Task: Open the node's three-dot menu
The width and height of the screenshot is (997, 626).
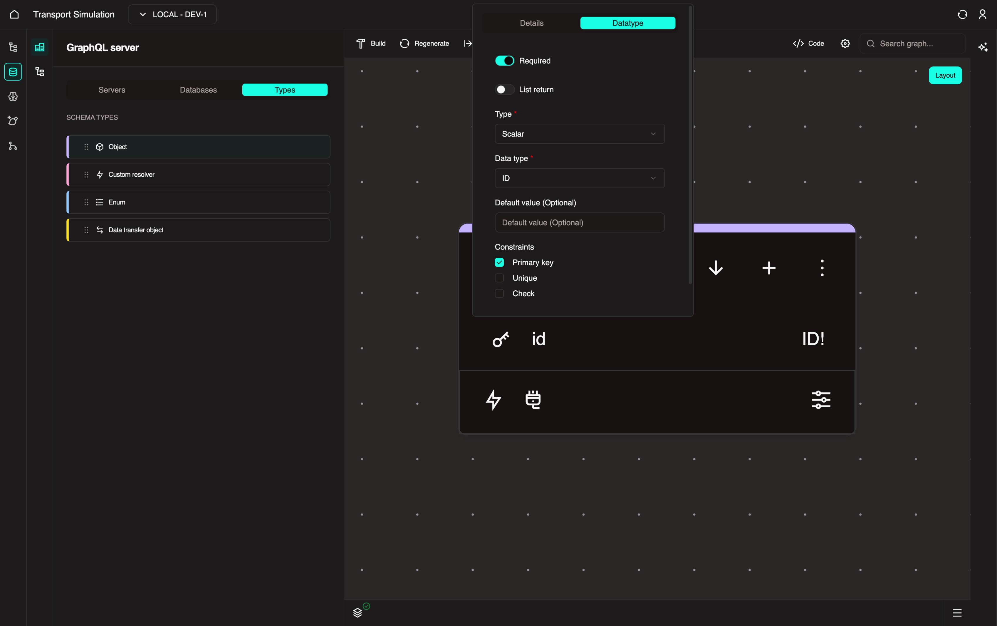Action: pyautogui.click(x=822, y=268)
